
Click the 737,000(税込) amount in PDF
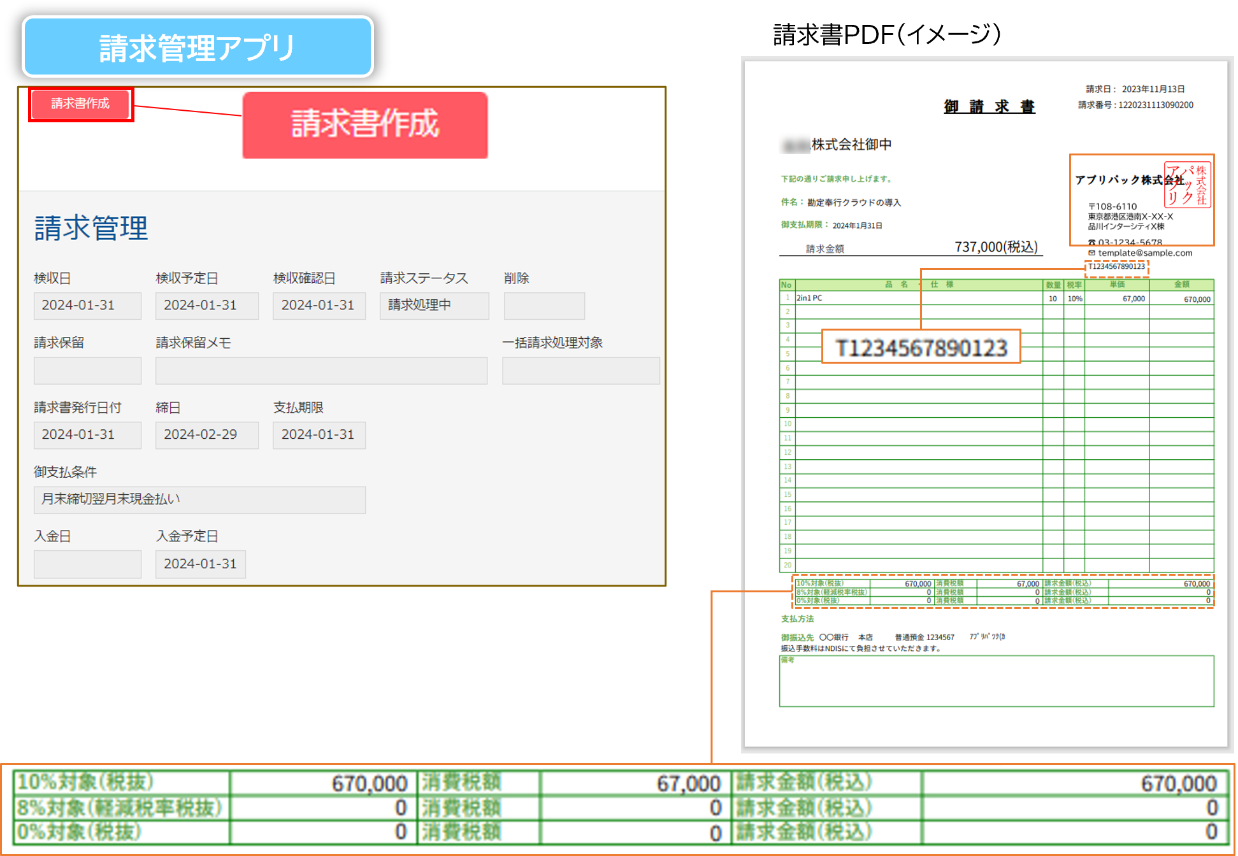point(997,247)
